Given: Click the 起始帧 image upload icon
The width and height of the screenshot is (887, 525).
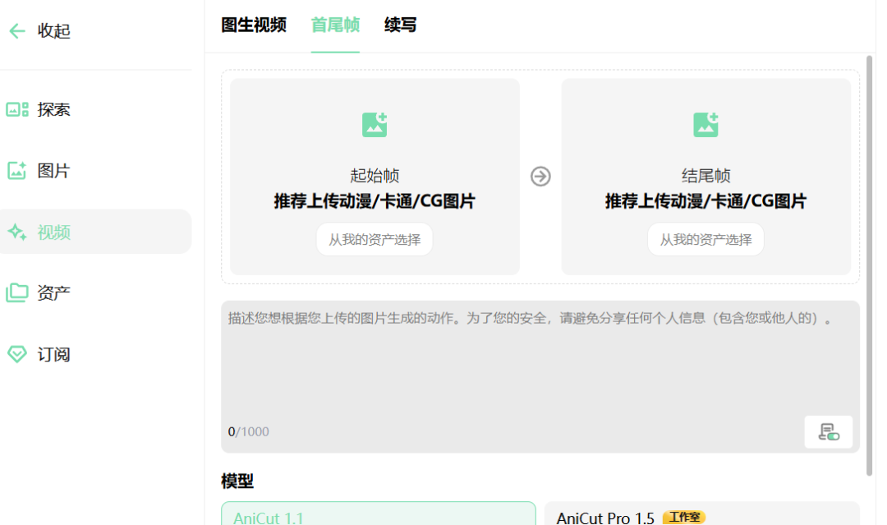Looking at the screenshot, I should point(375,124).
